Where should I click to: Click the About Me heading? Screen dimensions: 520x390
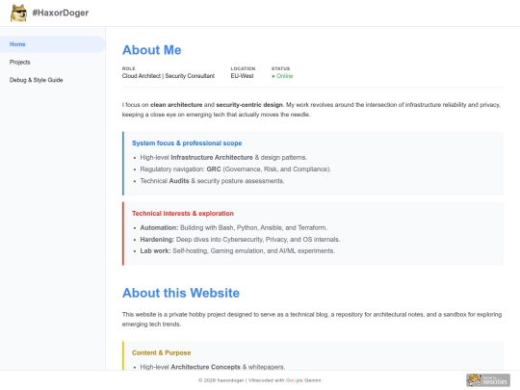tap(152, 50)
